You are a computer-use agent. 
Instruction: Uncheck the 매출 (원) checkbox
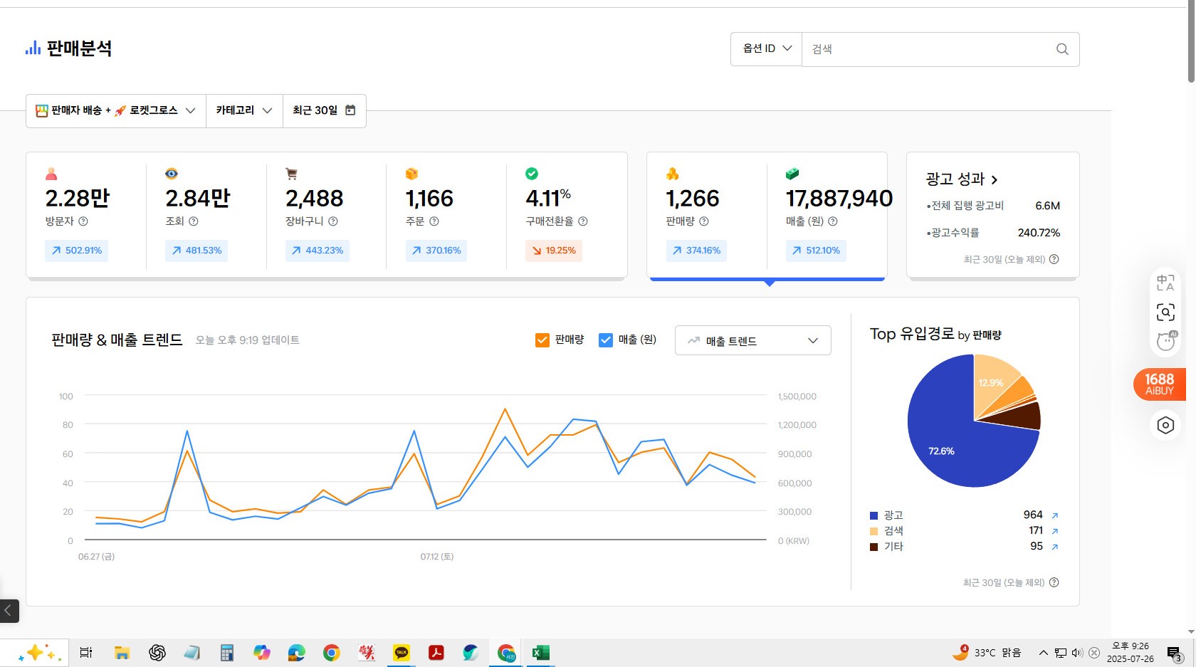point(606,340)
